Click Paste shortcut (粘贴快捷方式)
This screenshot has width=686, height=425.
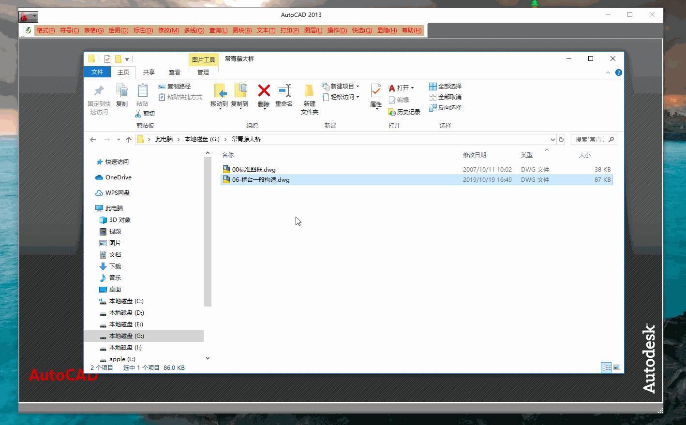[x=180, y=97]
